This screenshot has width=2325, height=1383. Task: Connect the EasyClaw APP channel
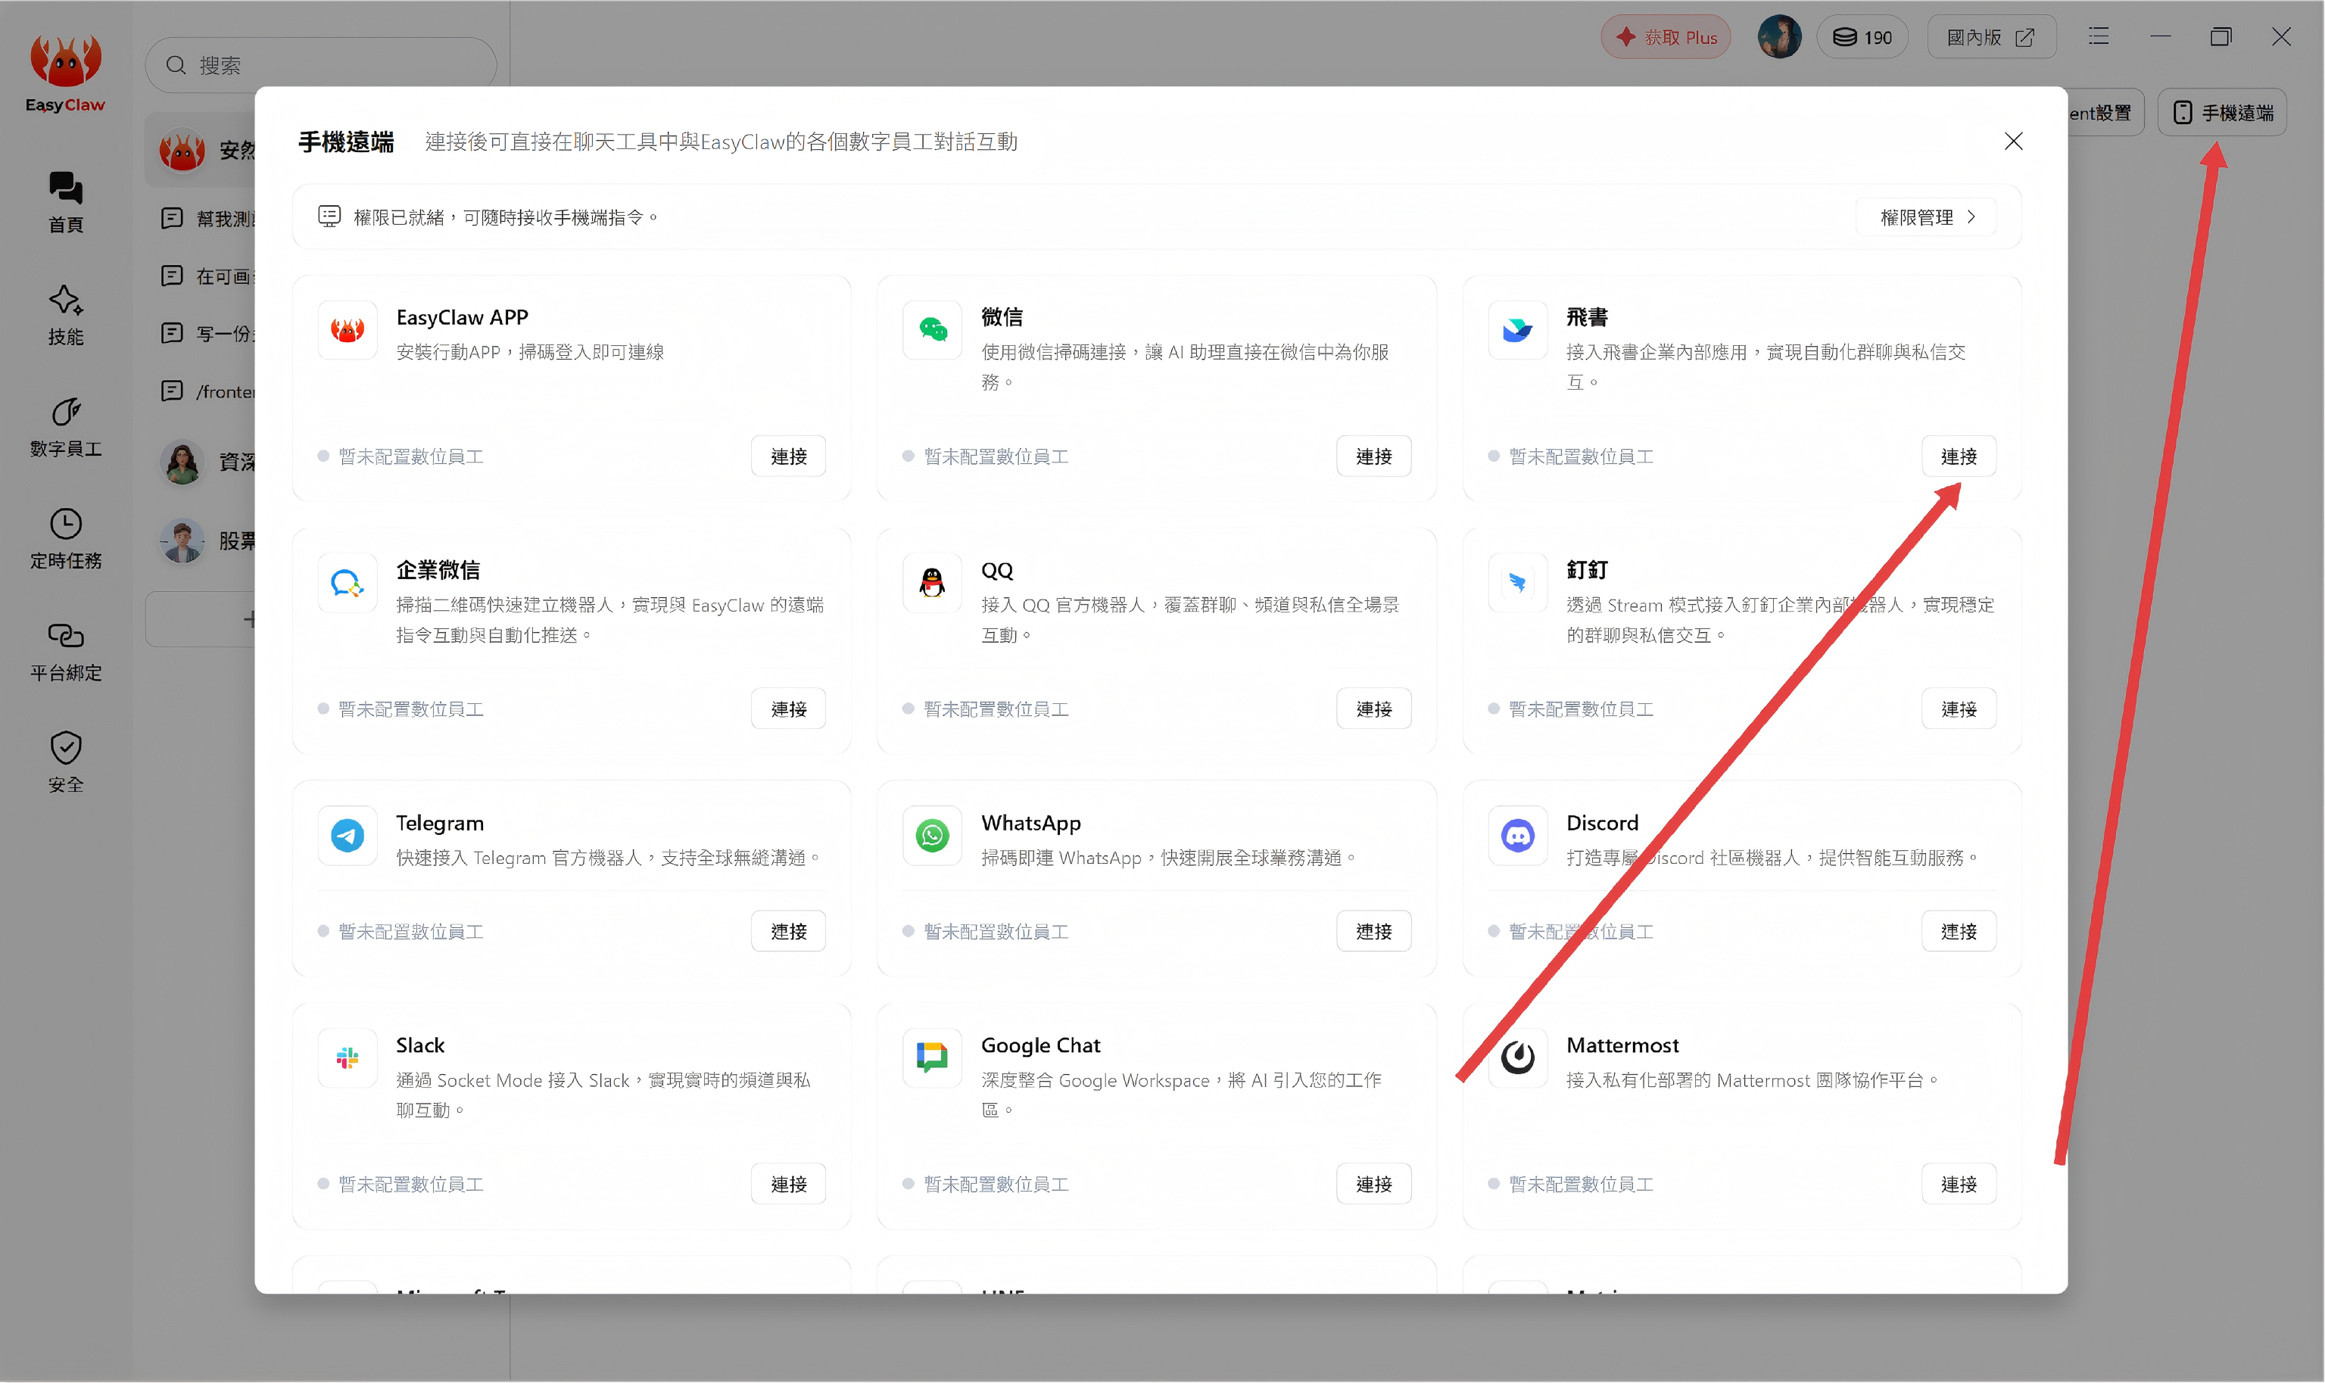click(x=788, y=456)
